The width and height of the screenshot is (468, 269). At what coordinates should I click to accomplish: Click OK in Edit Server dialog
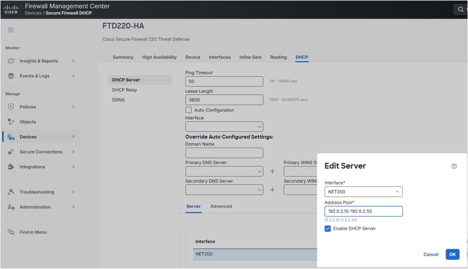click(x=453, y=254)
